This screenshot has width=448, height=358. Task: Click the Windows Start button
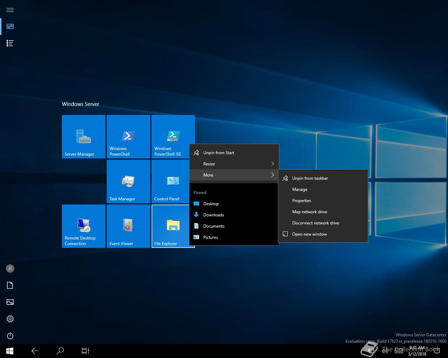(10, 351)
